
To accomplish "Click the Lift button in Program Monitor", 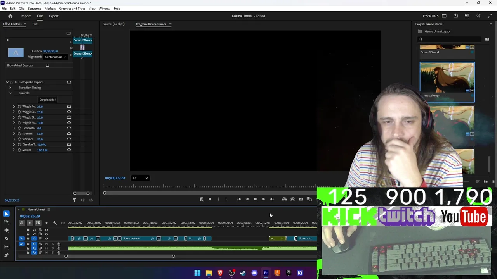I will tap(284, 199).
